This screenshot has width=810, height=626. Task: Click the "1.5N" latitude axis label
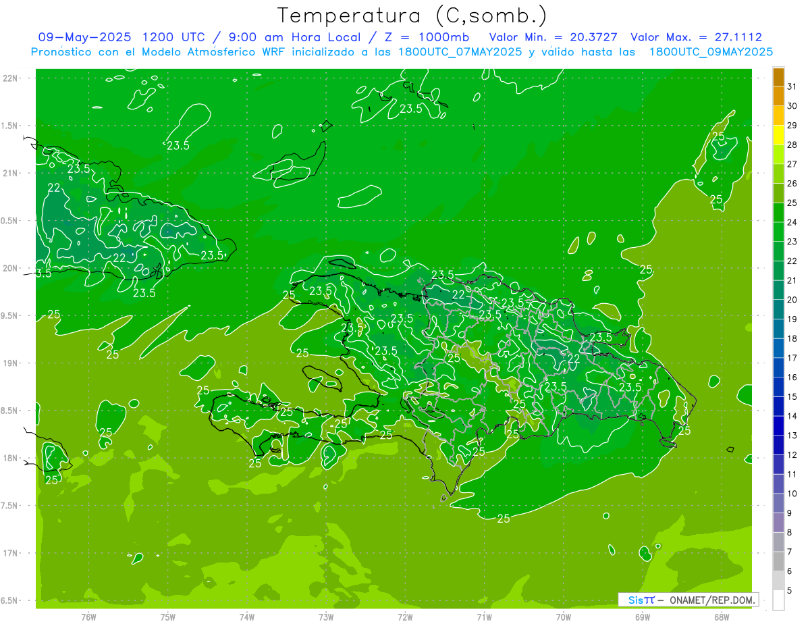[x=9, y=126]
